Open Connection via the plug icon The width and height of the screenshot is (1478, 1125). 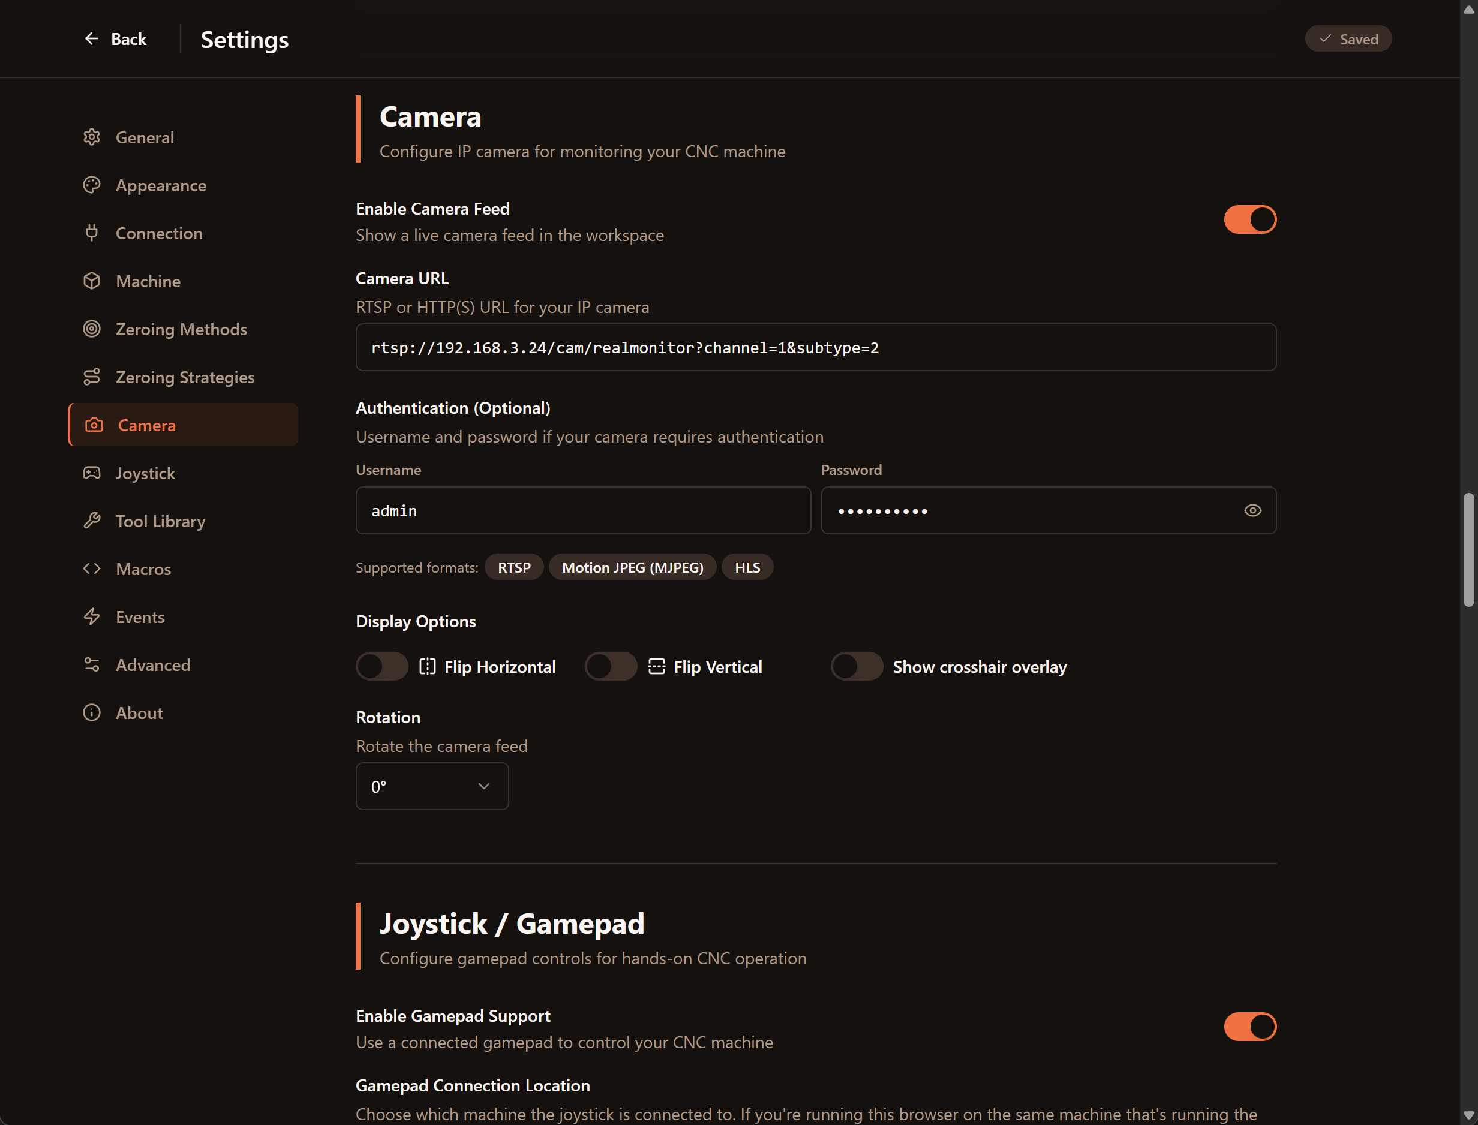click(92, 232)
